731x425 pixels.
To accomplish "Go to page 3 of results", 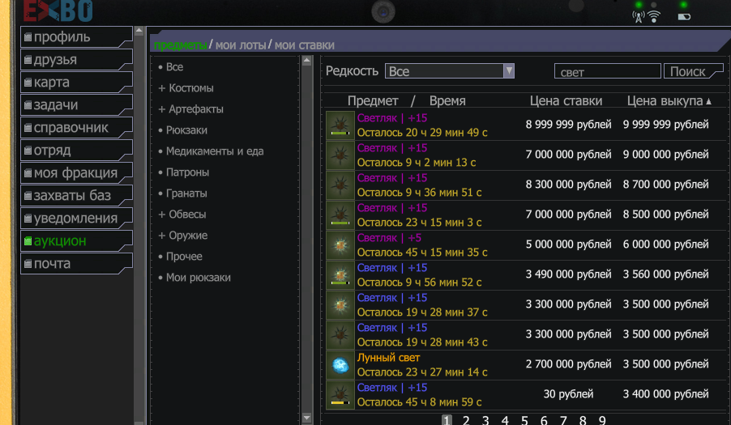I will [x=485, y=420].
